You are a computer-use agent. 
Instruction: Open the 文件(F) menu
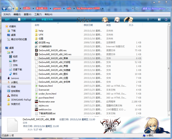coord(7,15)
